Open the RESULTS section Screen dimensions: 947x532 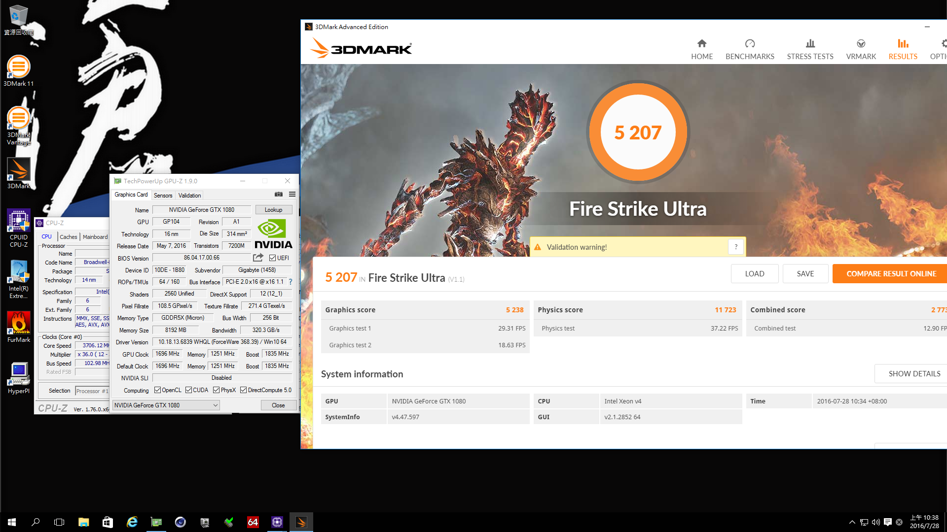pyautogui.click(x=903, y=50)
